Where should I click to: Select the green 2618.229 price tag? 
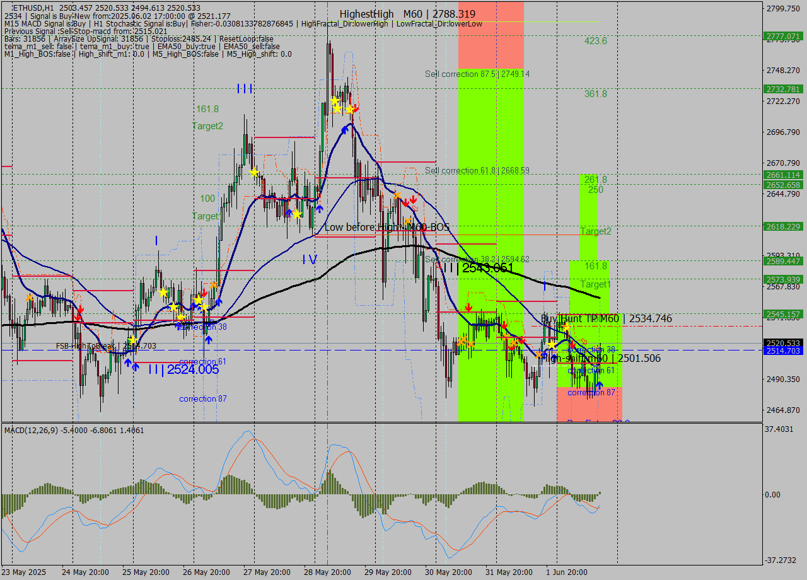click(782, 226)
